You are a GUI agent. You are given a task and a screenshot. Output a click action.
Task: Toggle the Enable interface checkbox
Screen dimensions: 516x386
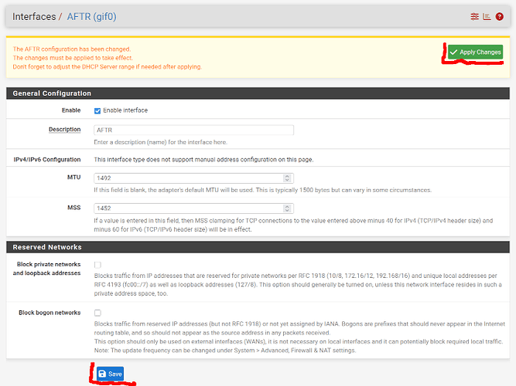97,110
